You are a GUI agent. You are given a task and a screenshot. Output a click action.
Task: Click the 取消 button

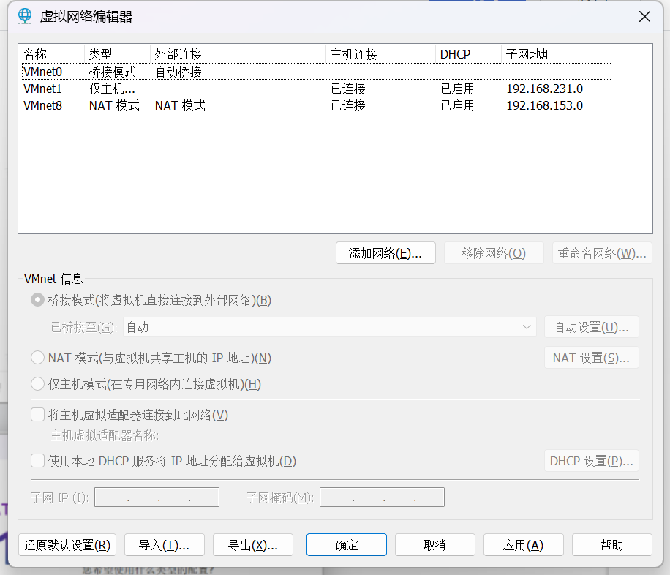point(435,545)
